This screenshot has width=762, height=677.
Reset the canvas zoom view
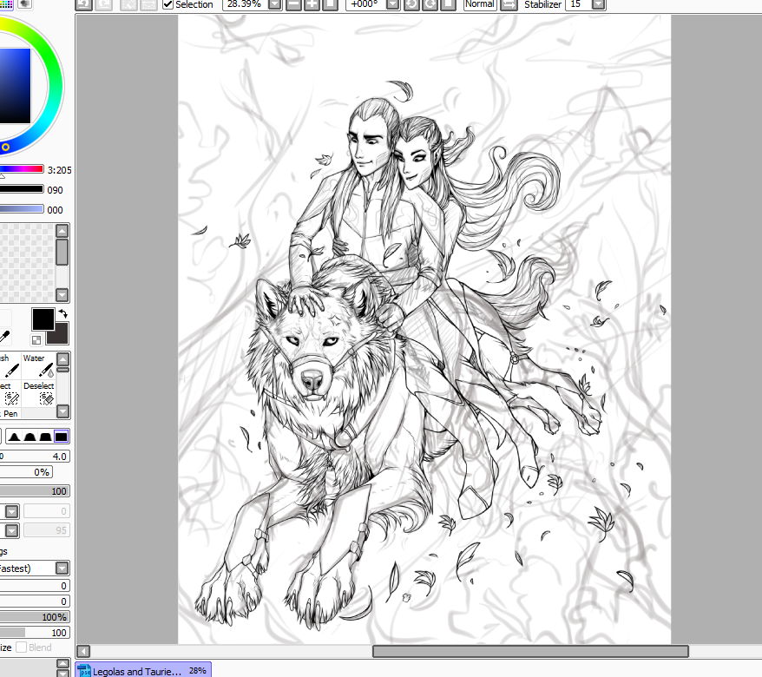coord(330,4)
